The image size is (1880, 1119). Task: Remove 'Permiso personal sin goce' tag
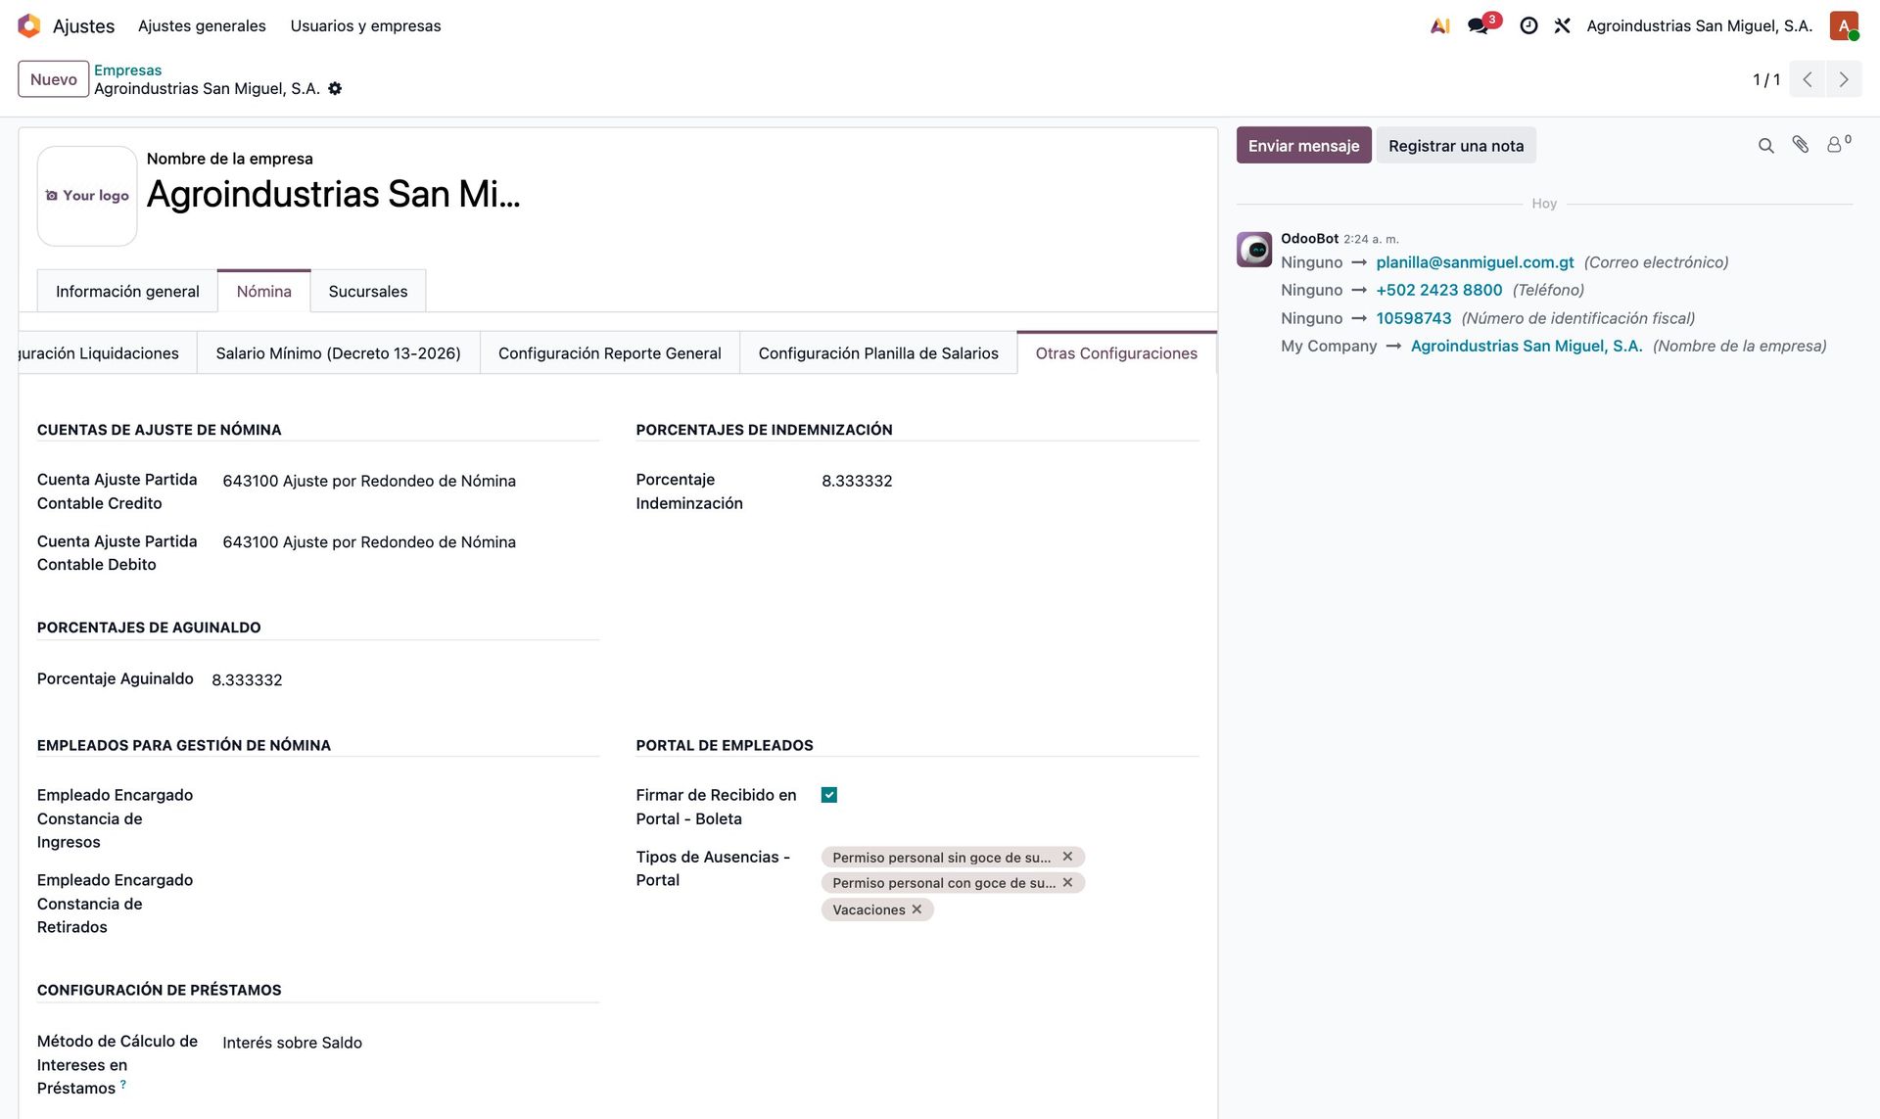(1067, 857)
